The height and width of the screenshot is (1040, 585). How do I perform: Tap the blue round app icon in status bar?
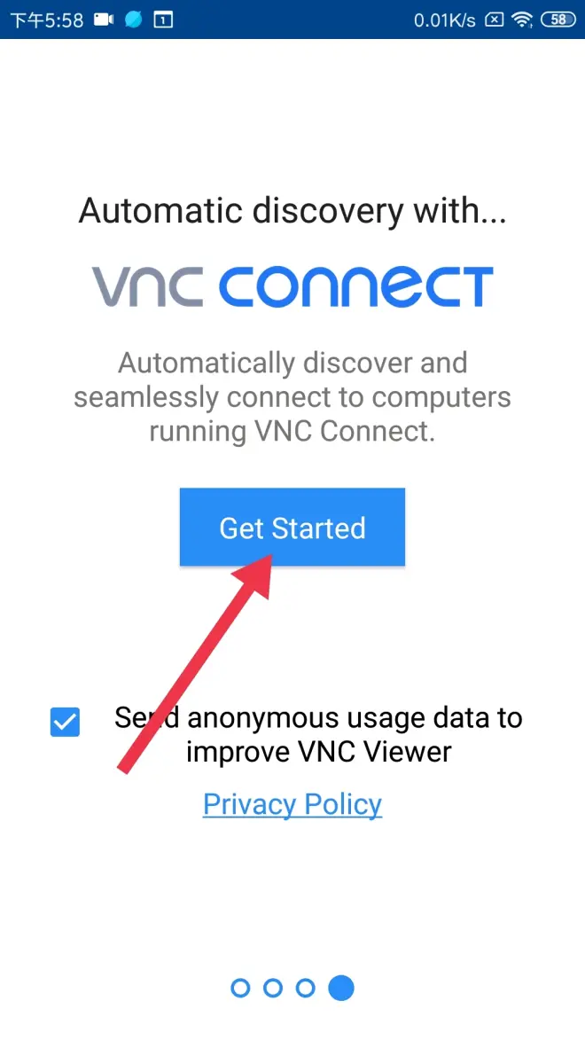coord(134,20)
